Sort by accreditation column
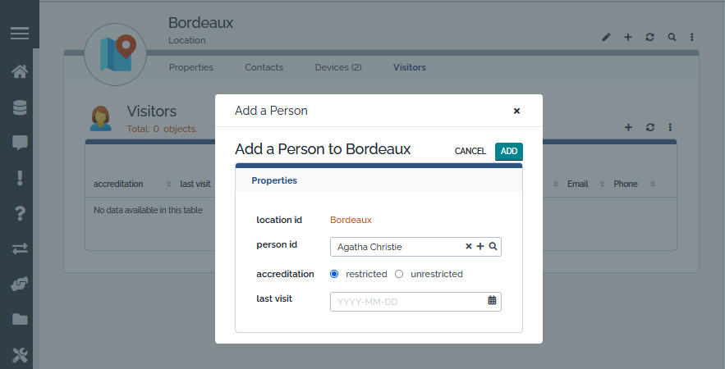725x369 pixels. (x=118, y=184)
